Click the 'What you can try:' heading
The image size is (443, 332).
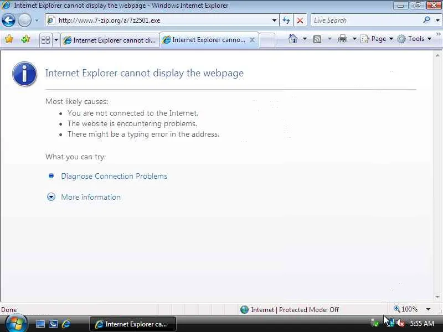[76, 157]
